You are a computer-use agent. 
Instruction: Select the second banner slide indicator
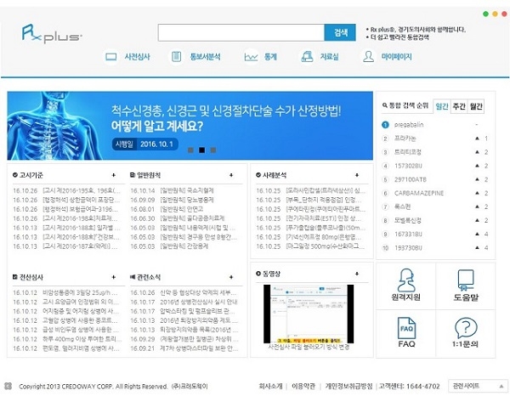202,150
